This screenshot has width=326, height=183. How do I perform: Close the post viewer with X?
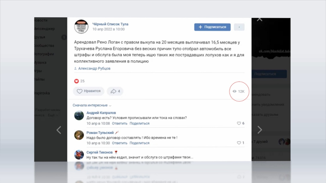coord(260,19)
